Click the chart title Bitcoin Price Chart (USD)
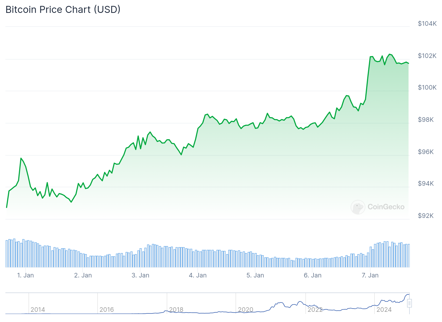 click(63, 10)
